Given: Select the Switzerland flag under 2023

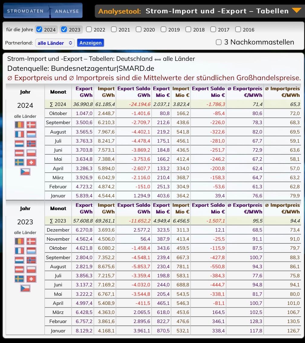Looking at the screenshot, I should pyautogui.click(x=31, y=279).
